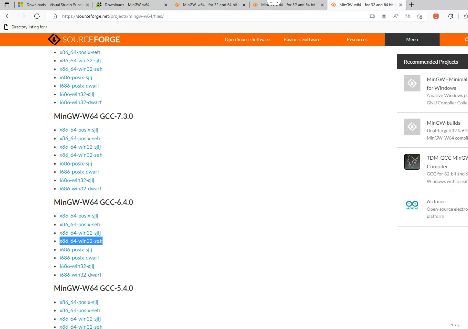Open x86_64-win32-seh under GCC-7.3.0

(x=81, y=155)
